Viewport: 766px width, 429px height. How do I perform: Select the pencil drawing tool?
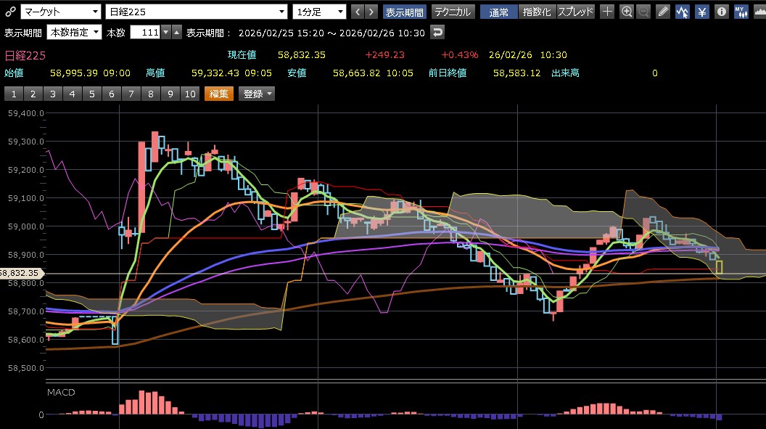tap(663, 12)
